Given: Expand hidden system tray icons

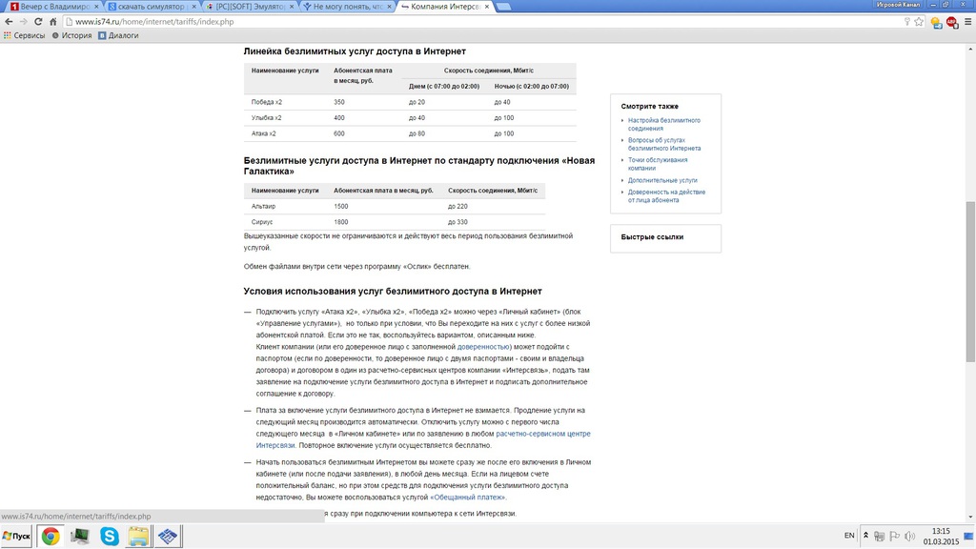Looking at the screenshot, I should pyautogui.click(x=865, y=537).
